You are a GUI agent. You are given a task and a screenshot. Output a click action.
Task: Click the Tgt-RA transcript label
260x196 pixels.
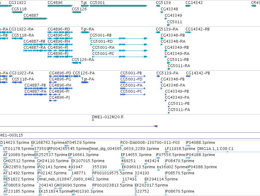pos(88,29)
